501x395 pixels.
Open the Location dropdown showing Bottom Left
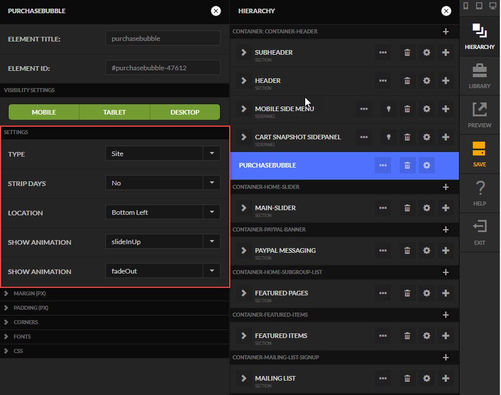(x=162, y=212)
